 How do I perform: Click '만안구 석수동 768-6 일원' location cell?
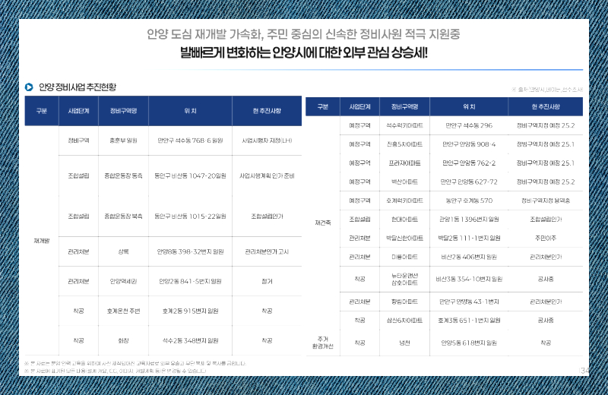pos(190,141)
